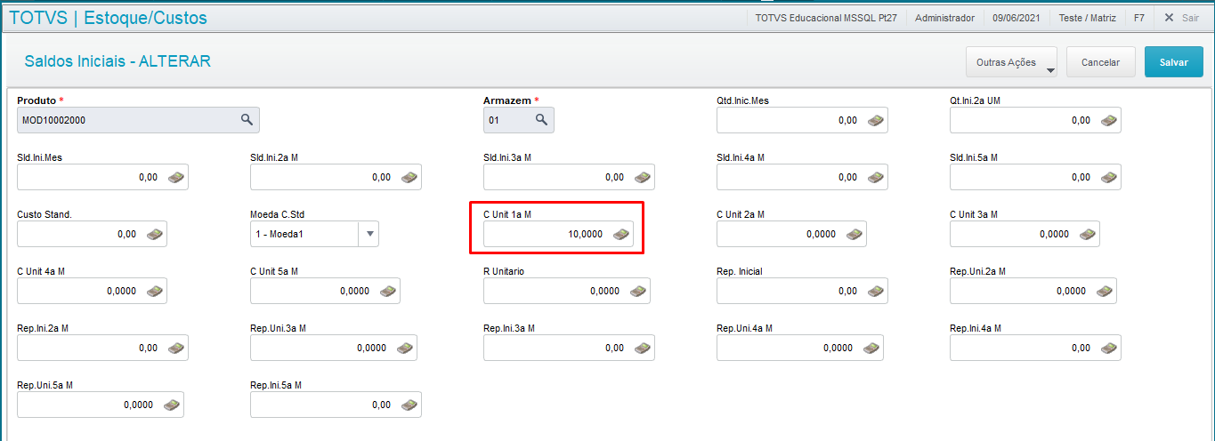Open calculator icon for Custo Stand.
This screenshot has height=441, width=1215.
point(156,234)
